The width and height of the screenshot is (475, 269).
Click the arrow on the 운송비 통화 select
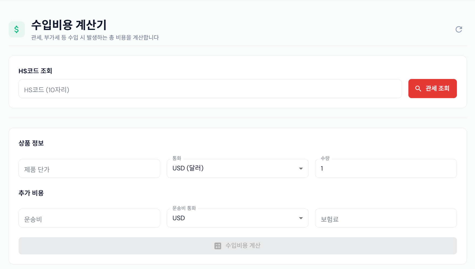pos(301,218)
